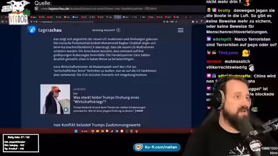Open File Explorer from the taskbar
Viewport: 278px width, 156px height.
pyautogui.click(x=97, y=131)
